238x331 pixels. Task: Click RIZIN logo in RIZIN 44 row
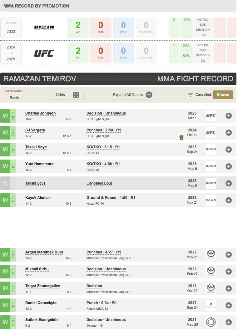(211, 150)
